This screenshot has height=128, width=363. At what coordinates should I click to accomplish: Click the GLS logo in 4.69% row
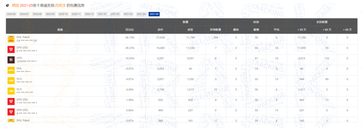point(11,91)
